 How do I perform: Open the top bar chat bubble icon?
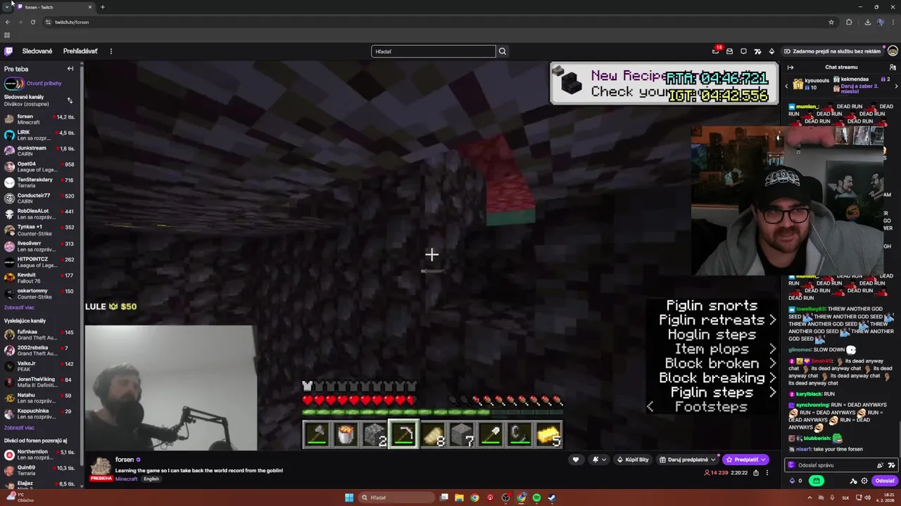[743, 51]
